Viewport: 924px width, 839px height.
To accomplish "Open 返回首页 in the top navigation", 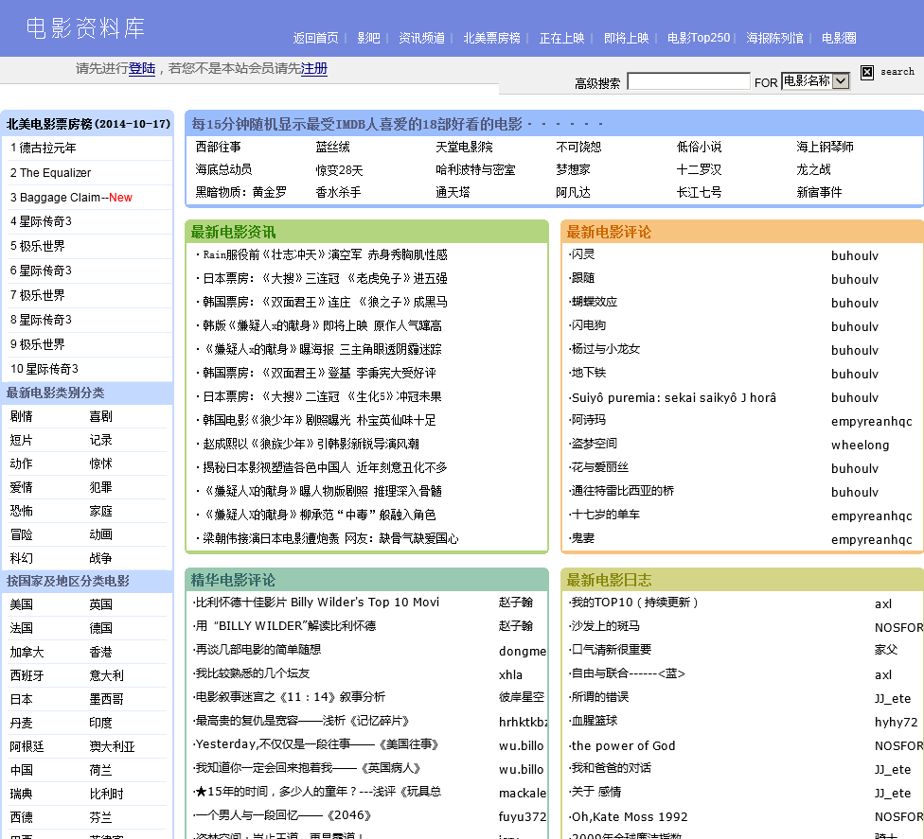I will (315, 38).
